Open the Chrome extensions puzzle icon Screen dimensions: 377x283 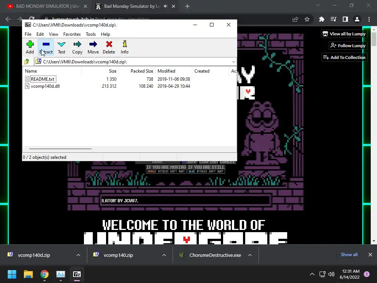321,19
